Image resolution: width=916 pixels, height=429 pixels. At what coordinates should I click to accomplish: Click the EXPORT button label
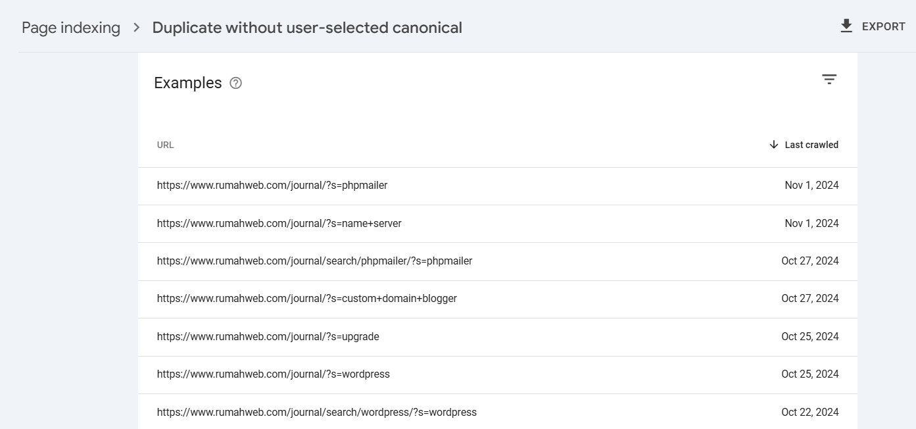884,26
